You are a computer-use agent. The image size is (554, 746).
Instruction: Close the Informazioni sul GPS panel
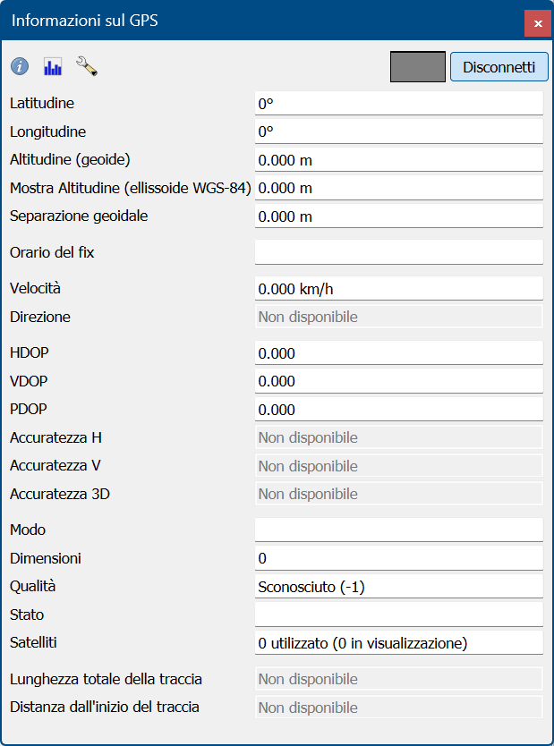click(538, 23)
